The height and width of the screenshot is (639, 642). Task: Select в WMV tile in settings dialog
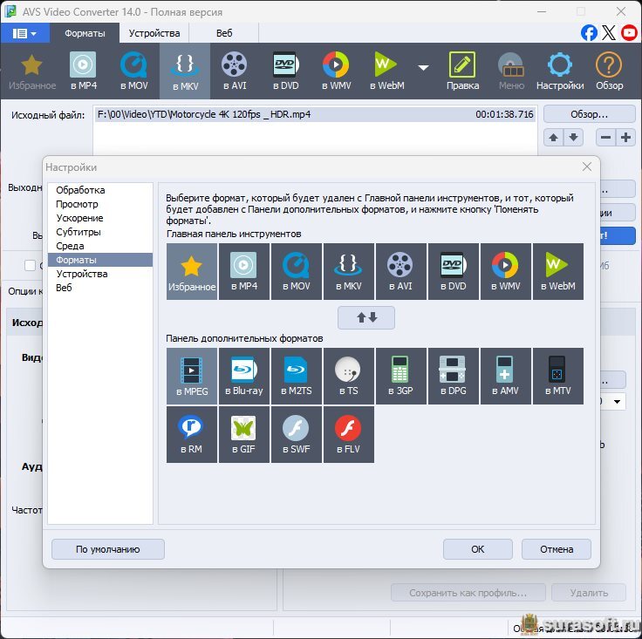click(x=506, y=272)
